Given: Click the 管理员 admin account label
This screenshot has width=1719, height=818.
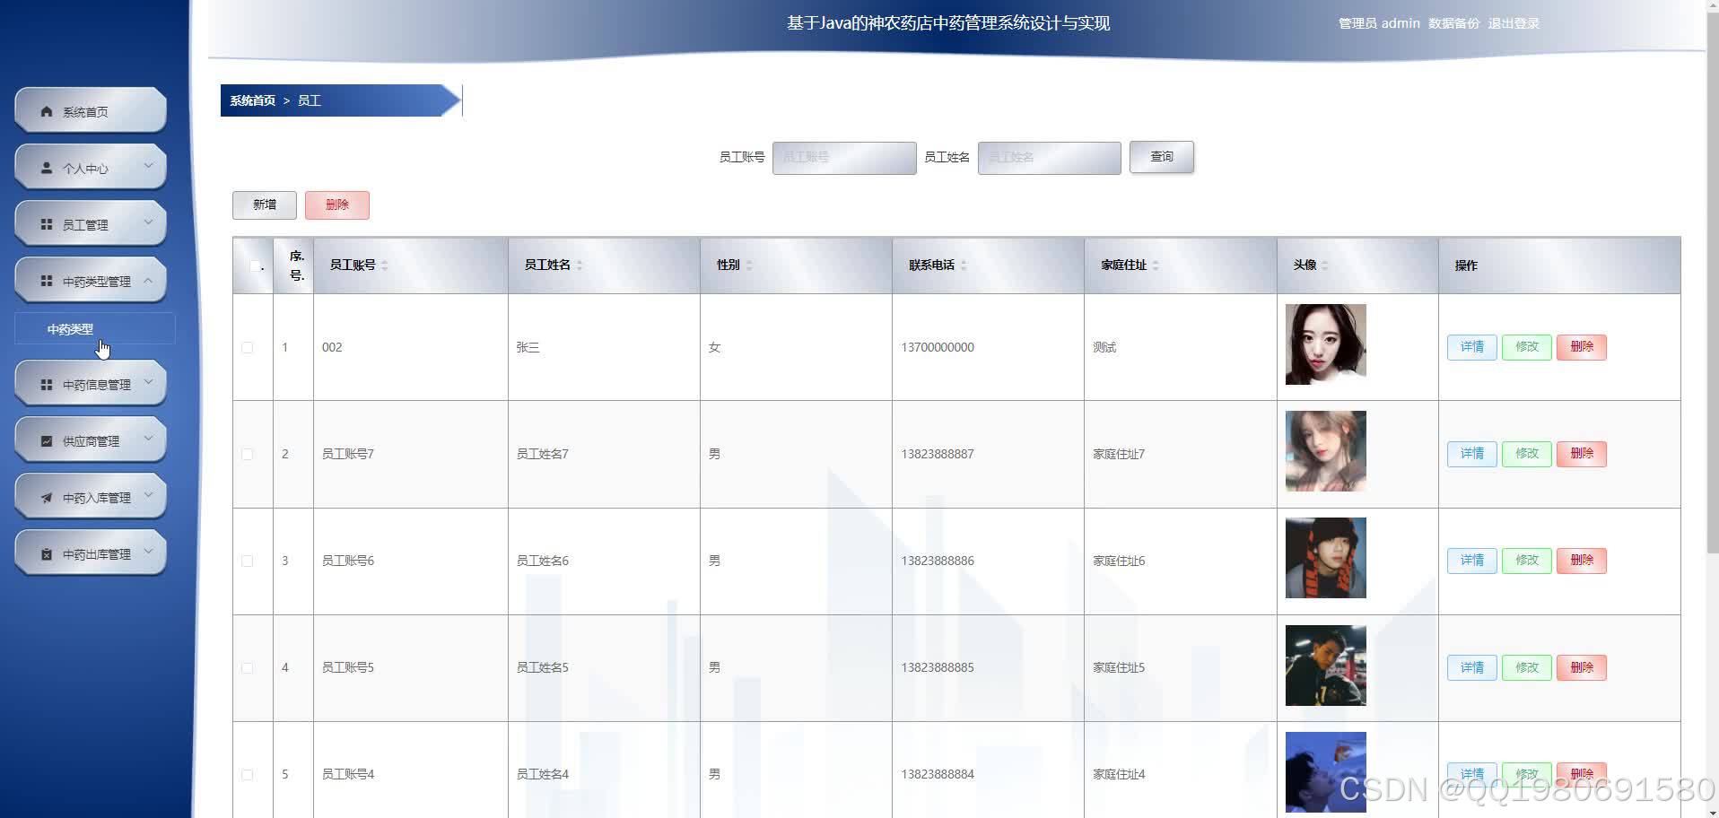Looking at the screenshot, I should 1379,23.
